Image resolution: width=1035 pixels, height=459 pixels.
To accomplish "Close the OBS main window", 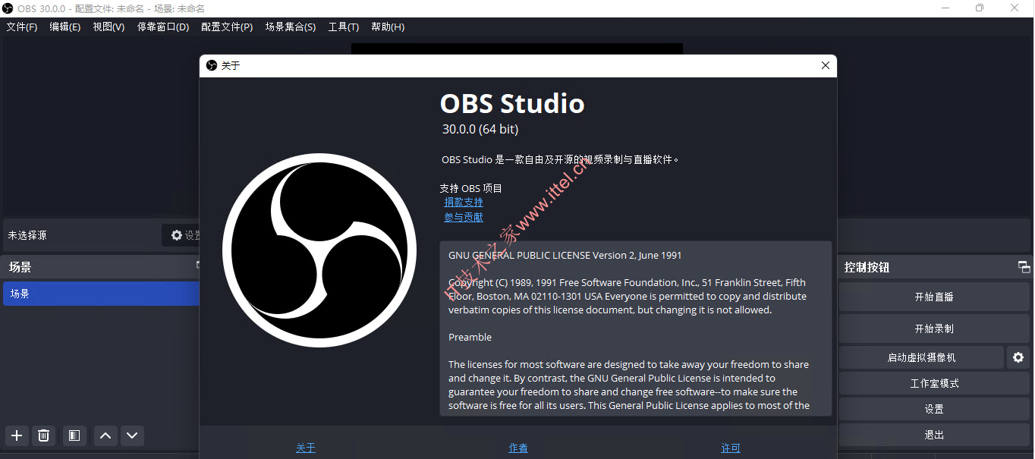I will 1015,8.
